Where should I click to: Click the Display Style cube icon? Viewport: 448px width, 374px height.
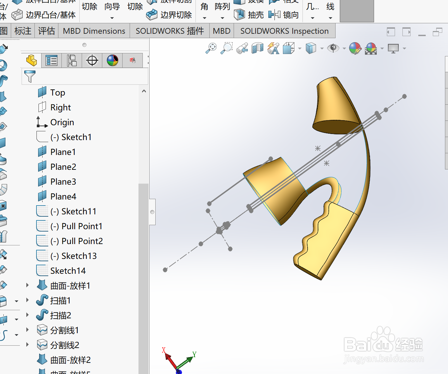coord(311,48)
